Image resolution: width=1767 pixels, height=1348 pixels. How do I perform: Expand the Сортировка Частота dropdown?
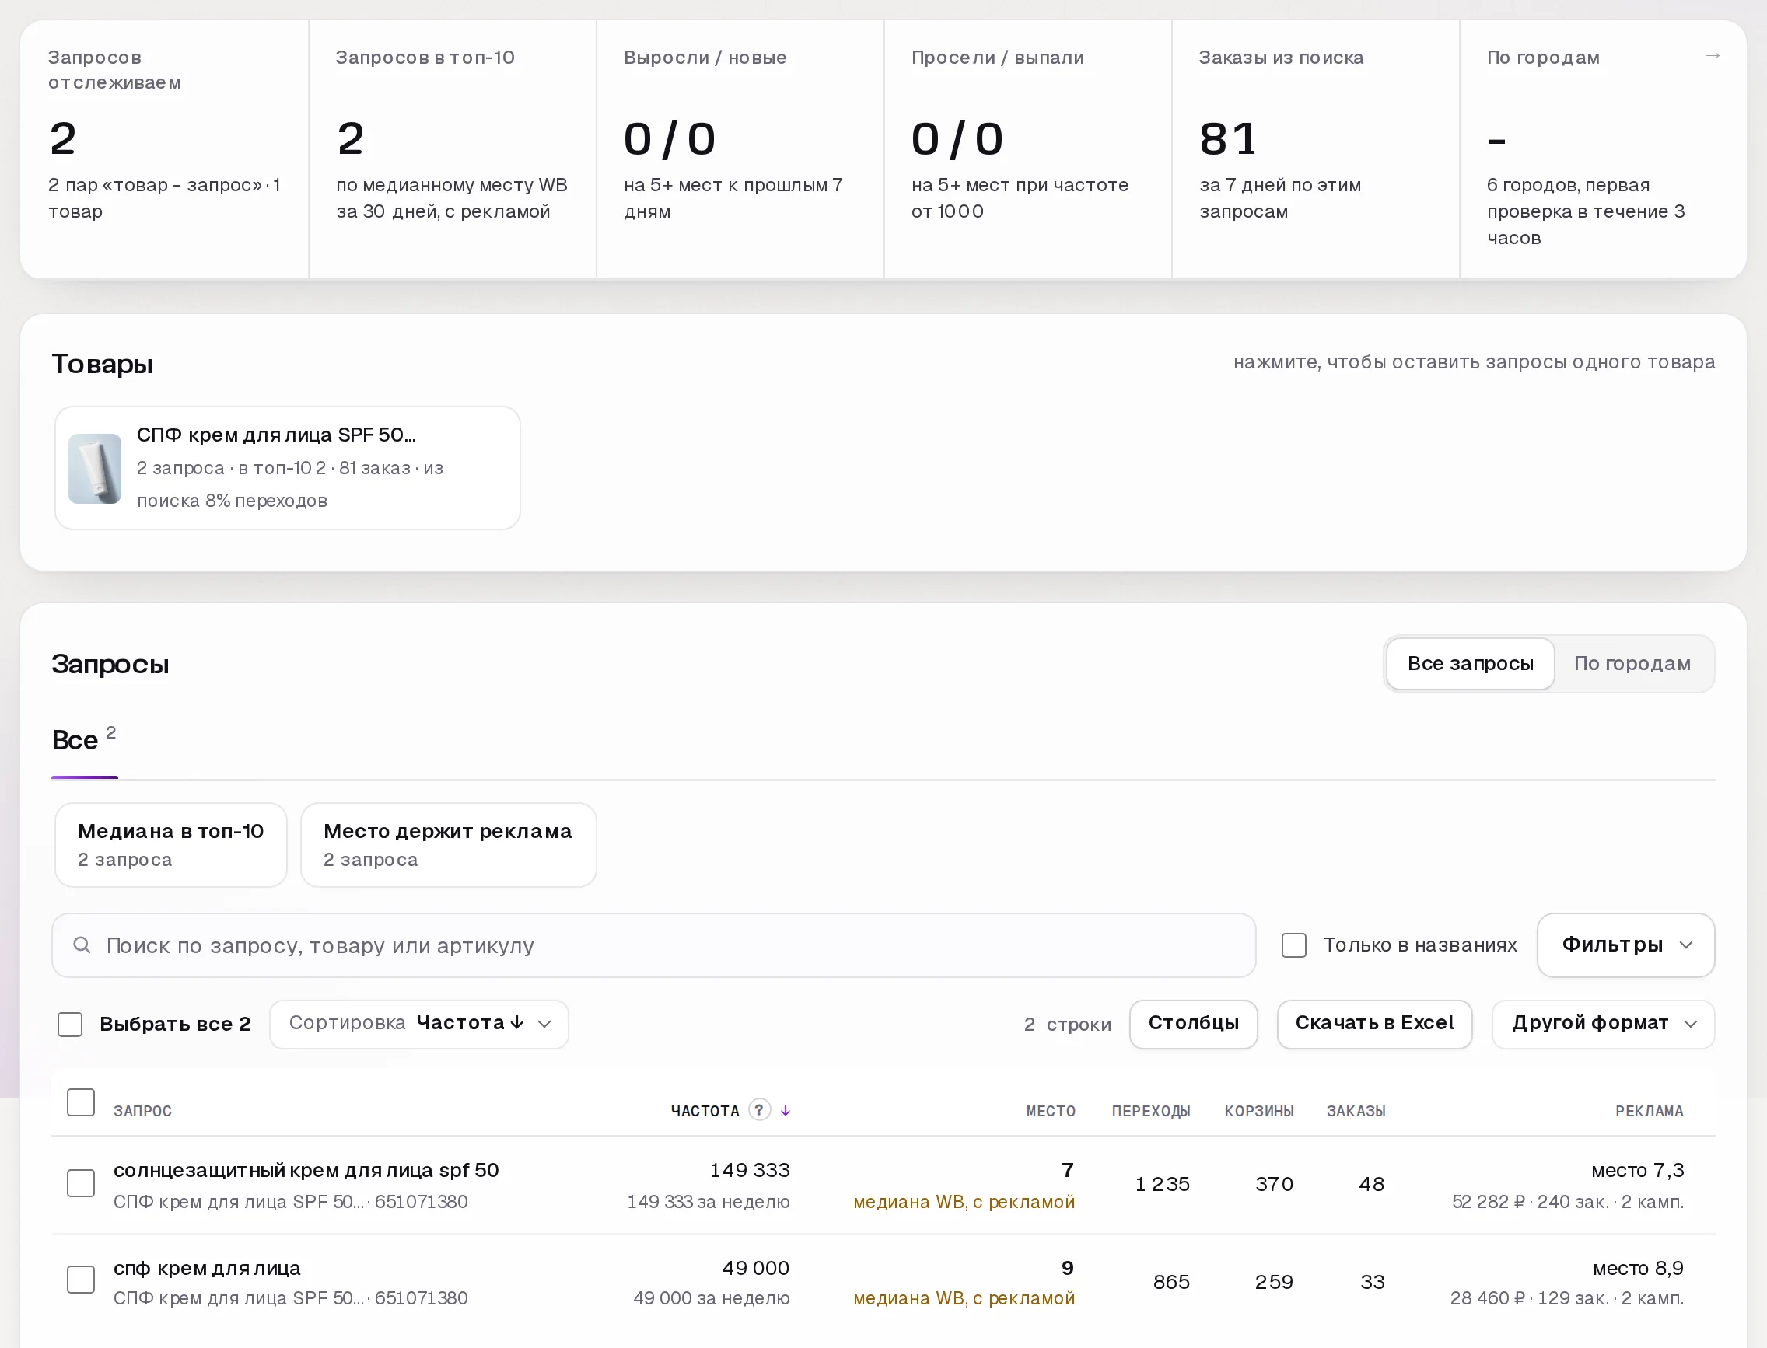[x=419, y=1024]
